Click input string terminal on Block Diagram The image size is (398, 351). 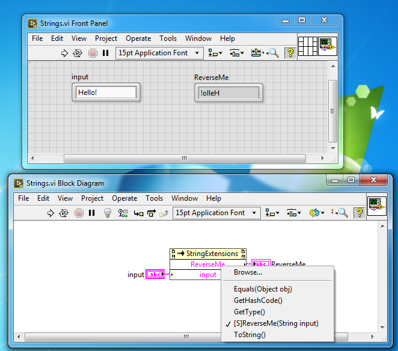click(155, 274)
